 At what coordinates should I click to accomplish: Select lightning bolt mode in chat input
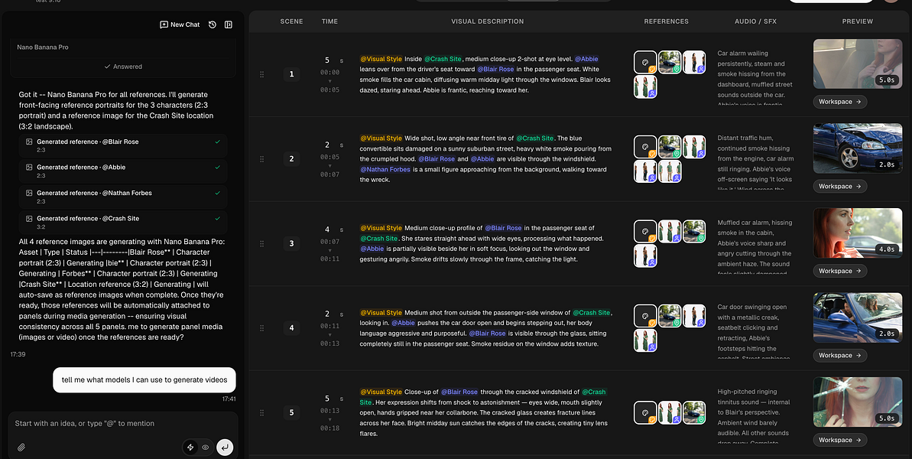tap(190, 448)
